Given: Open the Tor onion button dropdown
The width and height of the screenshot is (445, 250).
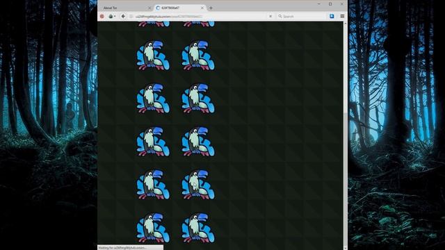Looking at the screenshot, I should [x=112, y=17].
